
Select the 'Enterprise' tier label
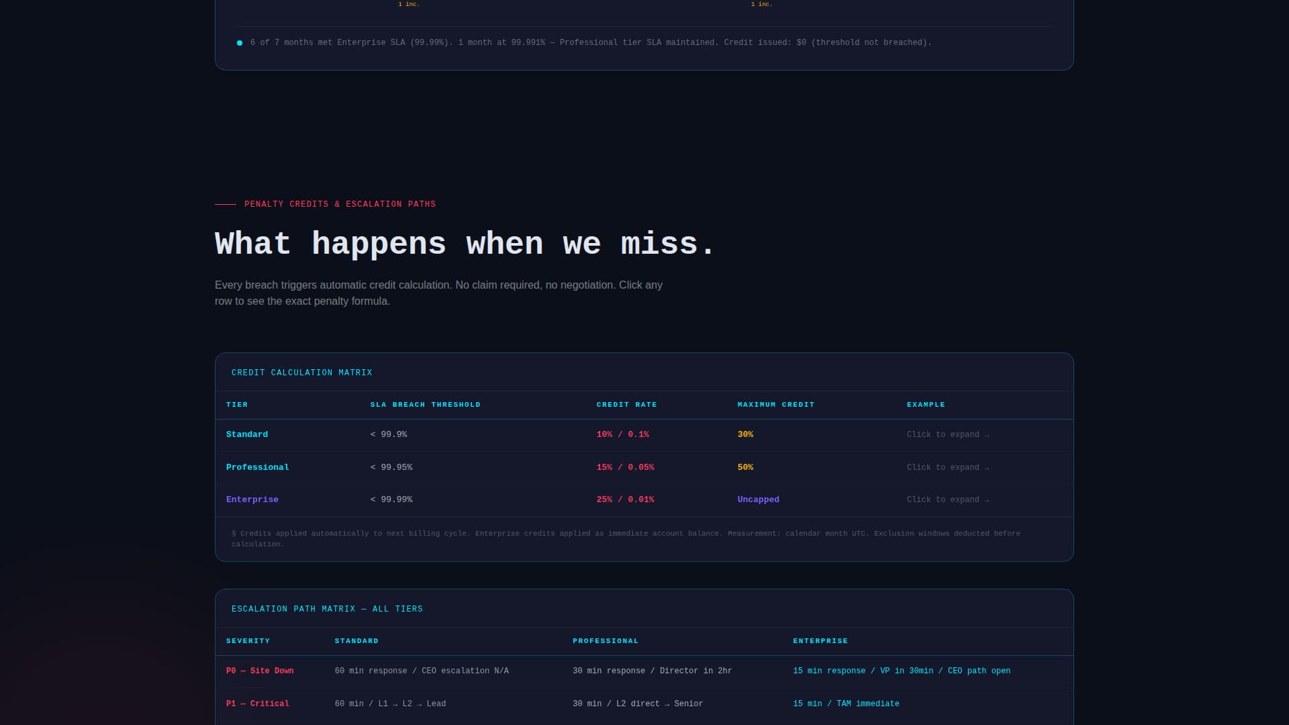coord(252,499)
